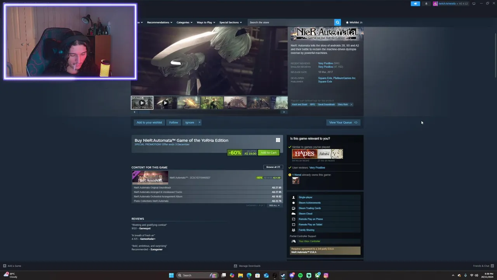This screenshot has width=497, height=280.
Task: Click the Remote Play on Tablet icon
Action: click(293, 224)
